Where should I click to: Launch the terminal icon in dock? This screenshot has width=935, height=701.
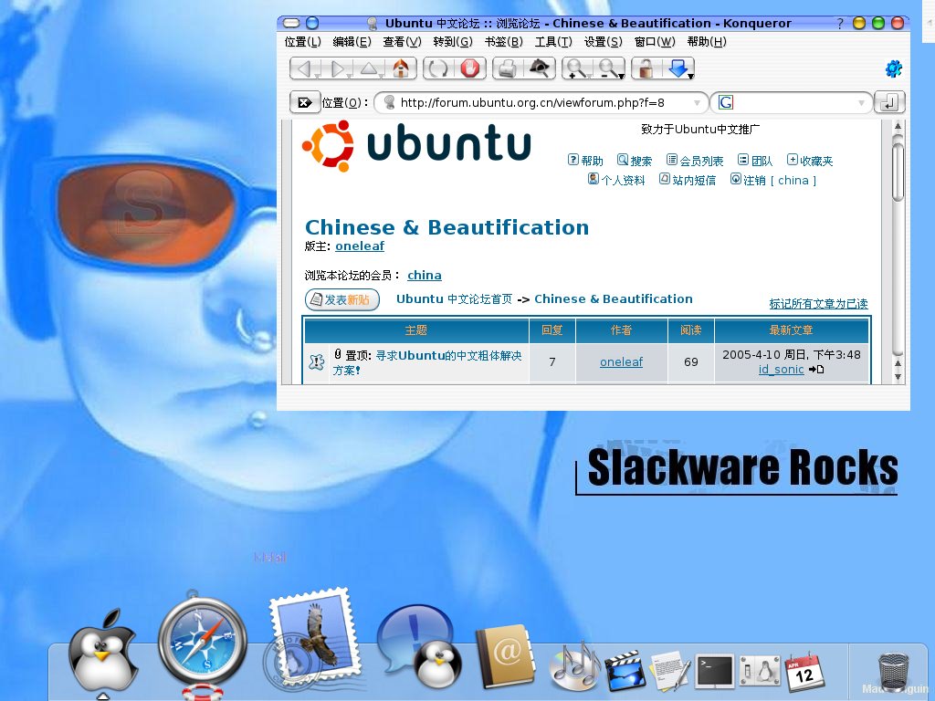click(716, 671)
